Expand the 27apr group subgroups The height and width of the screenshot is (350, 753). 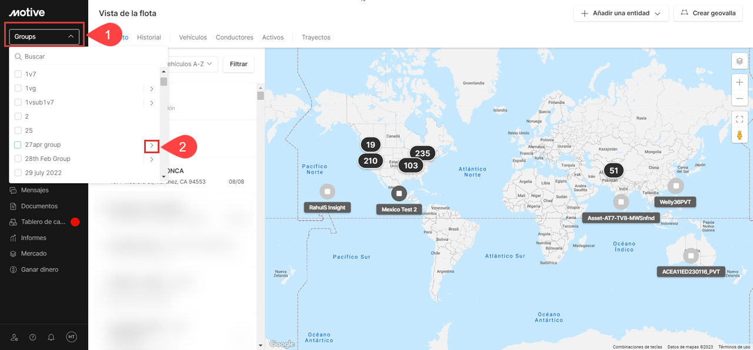coord(151,145)
